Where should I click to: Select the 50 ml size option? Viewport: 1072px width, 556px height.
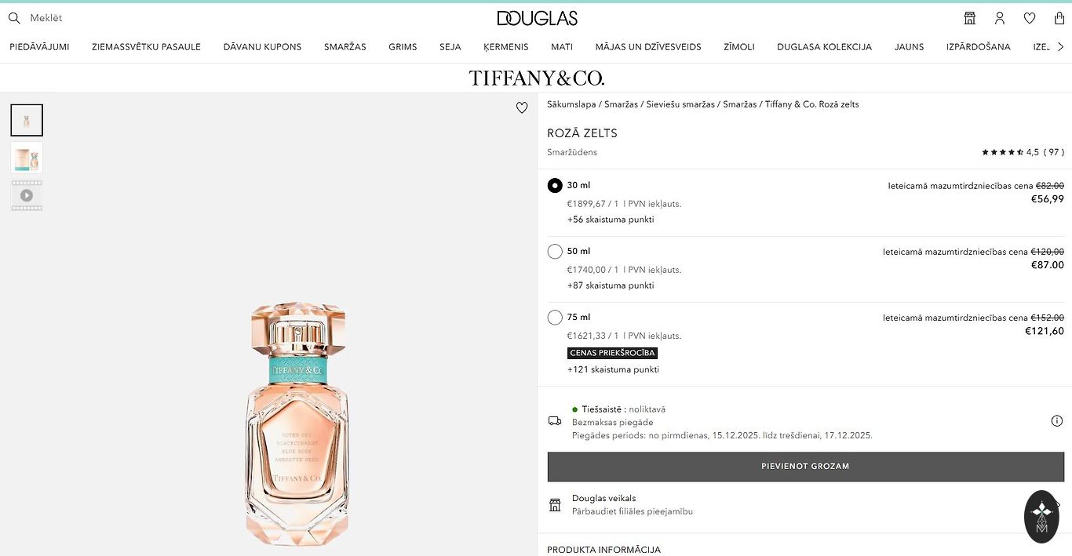(555, 252)
